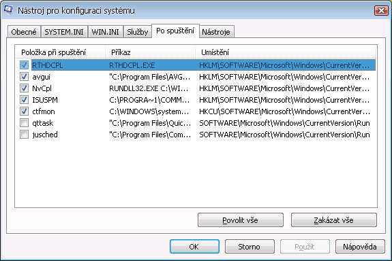Check the jusched startup item
Viewport: 392px width, 261px height.
(25, 135)
